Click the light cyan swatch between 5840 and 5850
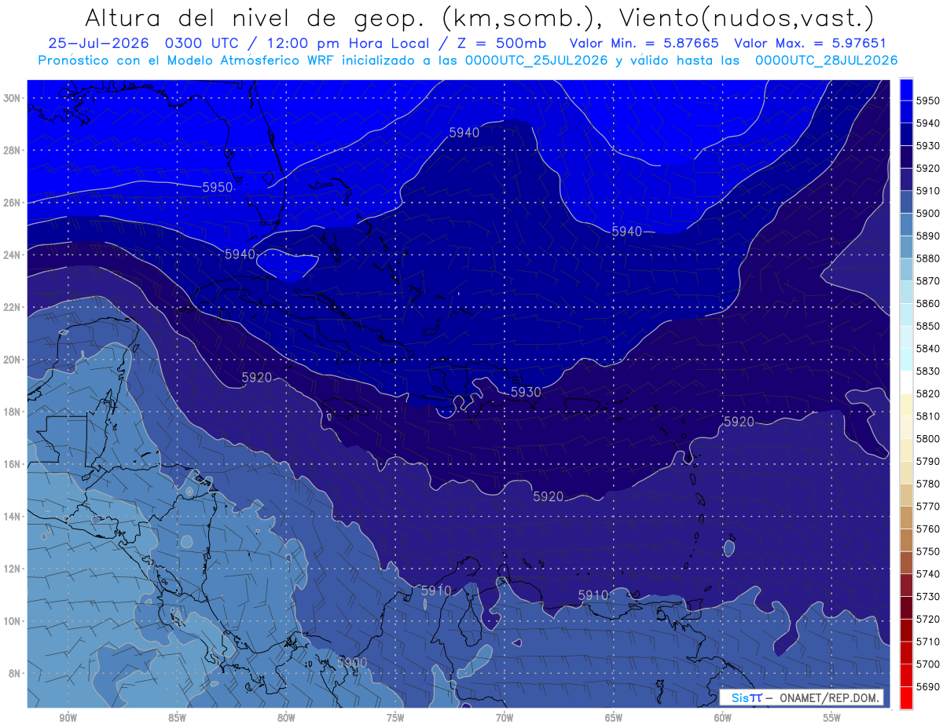943x728 pixels. tap(906, 337)
